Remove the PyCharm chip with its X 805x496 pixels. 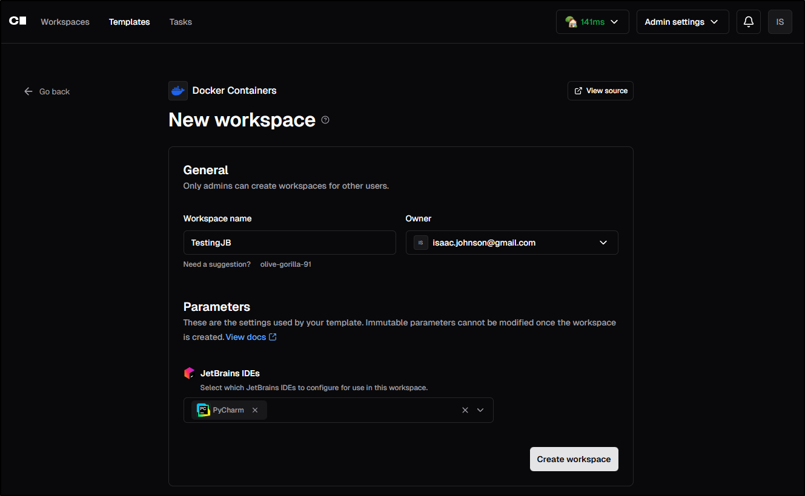[255, 410]
